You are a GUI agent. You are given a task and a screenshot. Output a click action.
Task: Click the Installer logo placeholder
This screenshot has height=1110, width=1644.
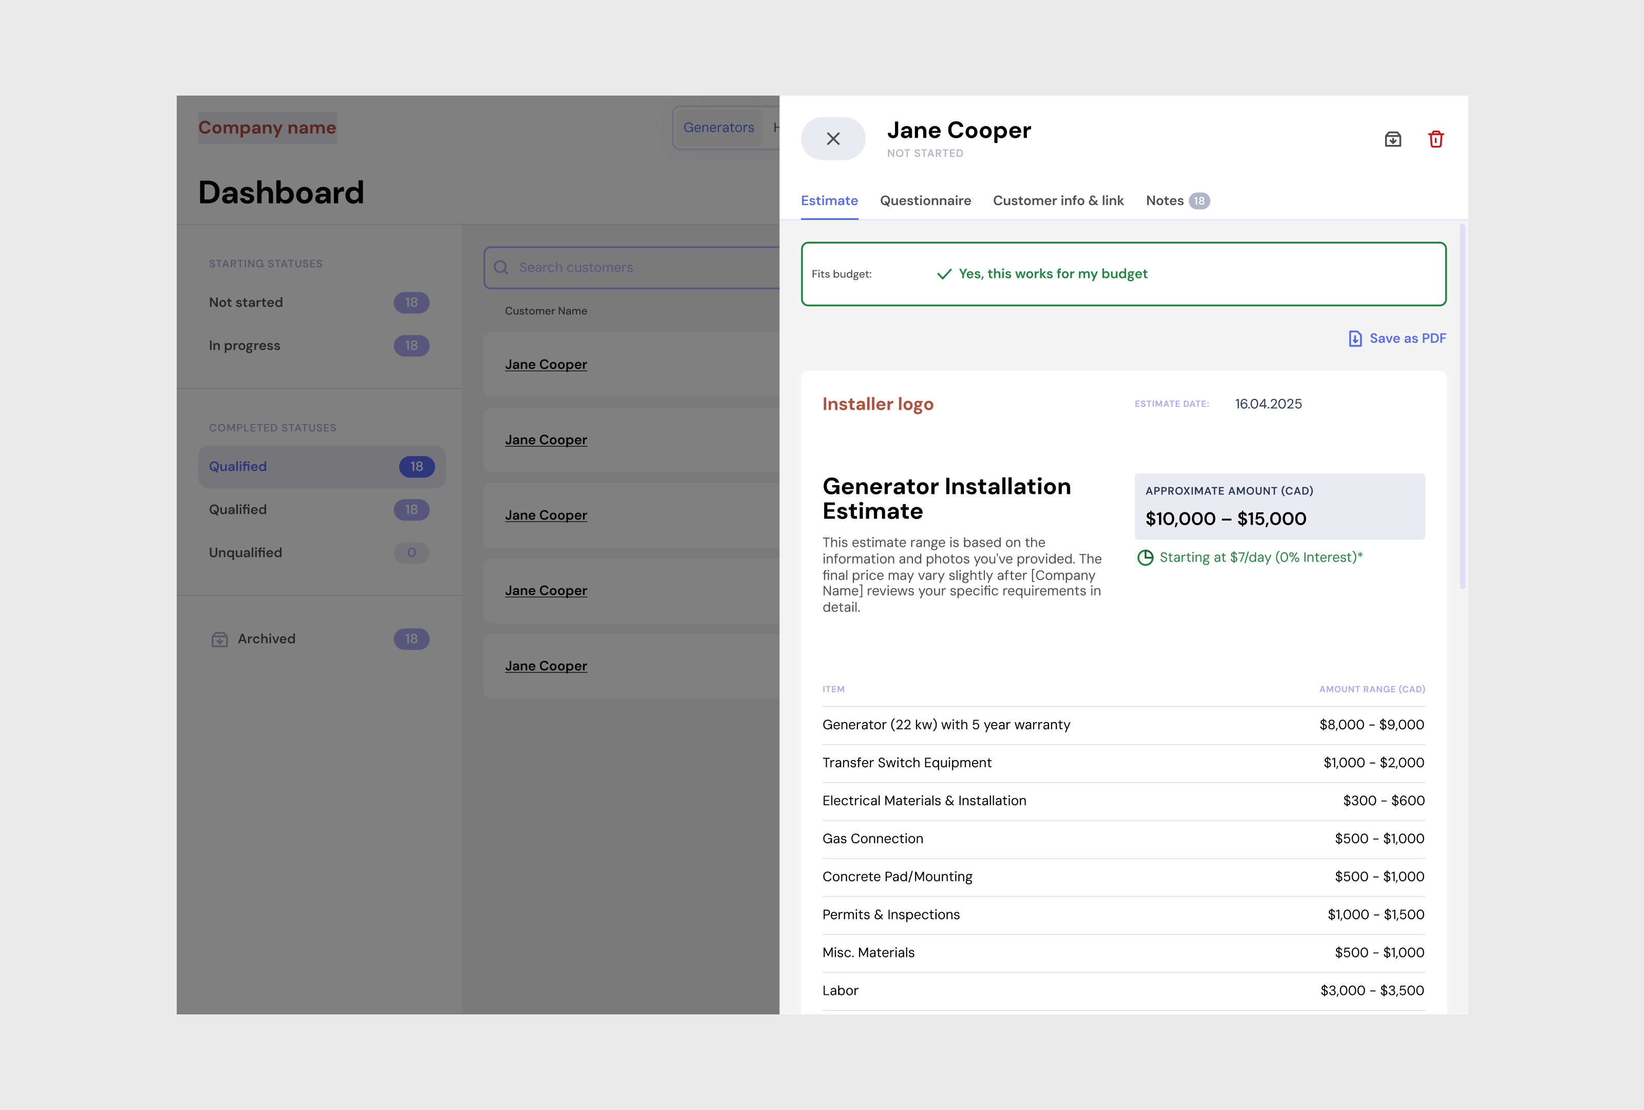coord(877,404)
